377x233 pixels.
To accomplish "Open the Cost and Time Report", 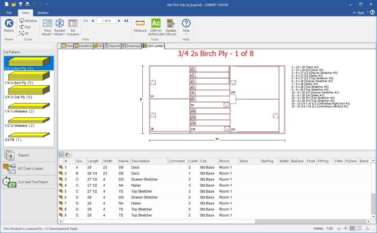I will click(x=29, y=182).
